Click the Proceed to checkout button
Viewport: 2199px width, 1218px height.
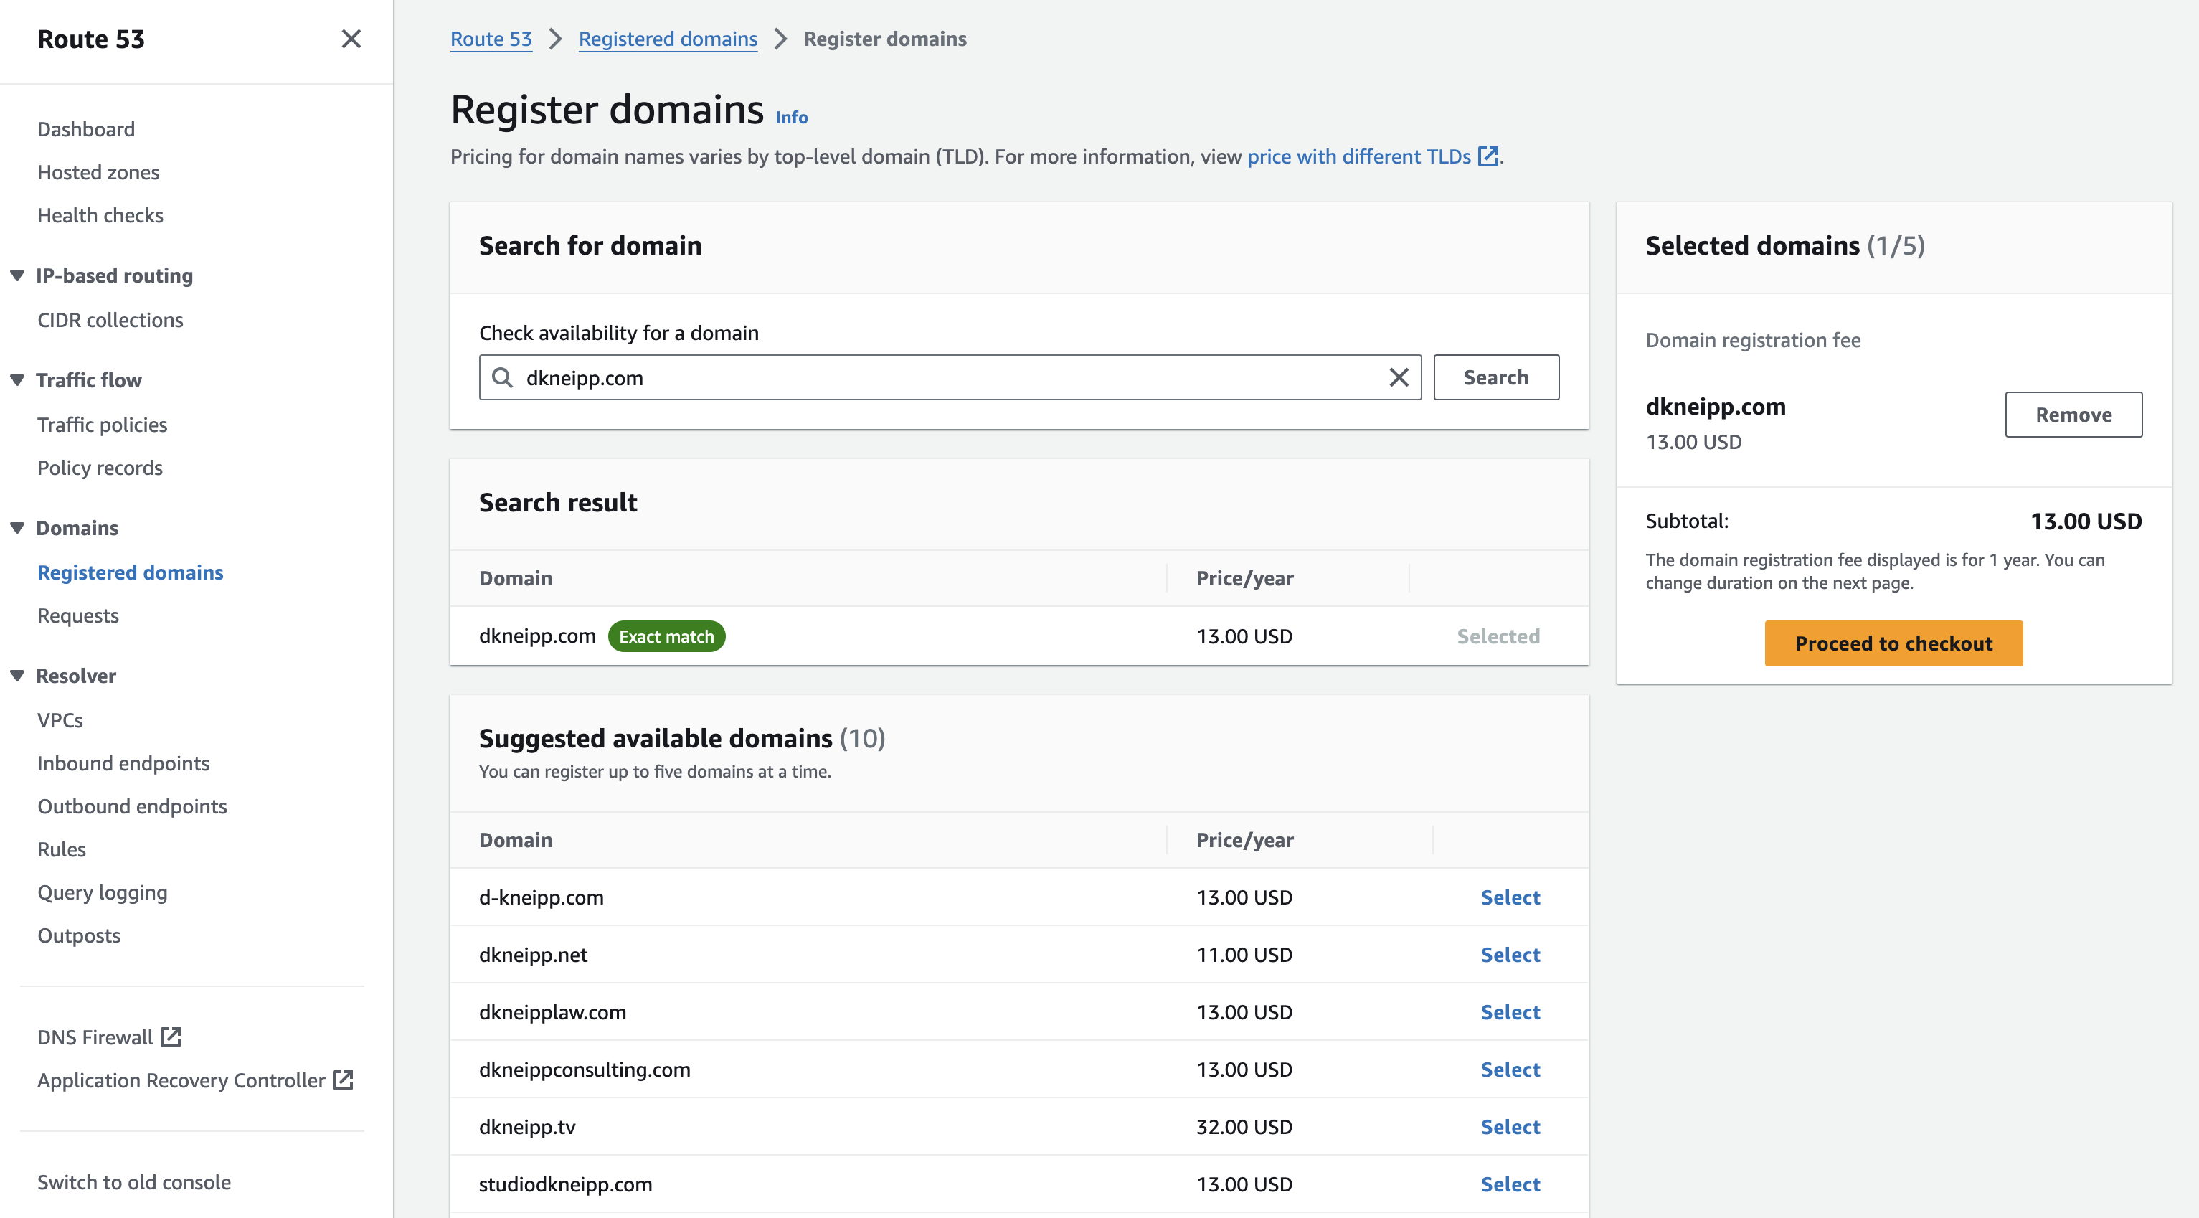click(1892, 642)
